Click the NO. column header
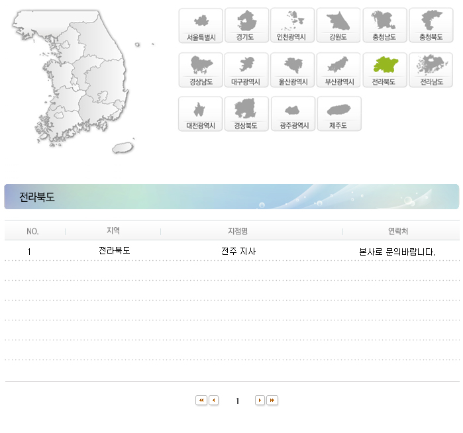 tap(32, 232)
